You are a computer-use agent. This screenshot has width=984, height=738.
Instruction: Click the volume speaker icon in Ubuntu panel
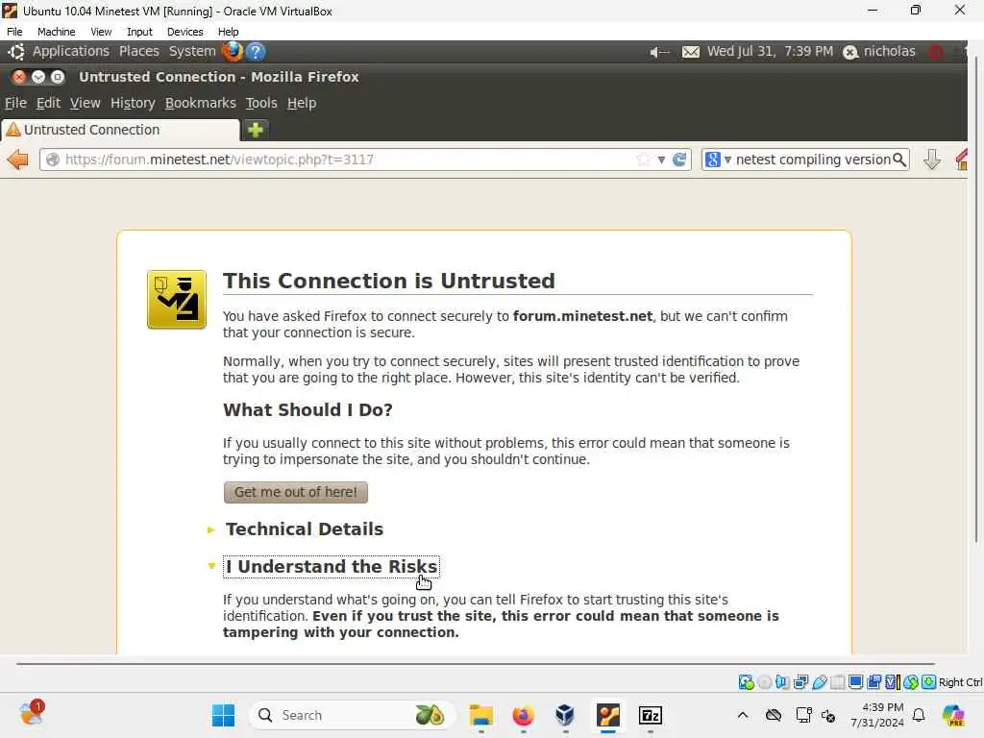pos(659,52)
